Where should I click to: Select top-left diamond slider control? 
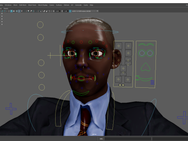(x=119, y=46)
